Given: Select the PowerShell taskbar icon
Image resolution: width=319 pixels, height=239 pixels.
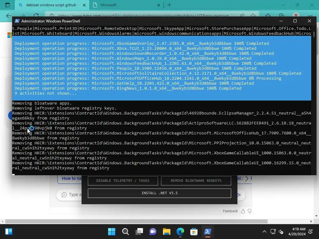Looking at the screenshot, I should [x=207, y=232].
